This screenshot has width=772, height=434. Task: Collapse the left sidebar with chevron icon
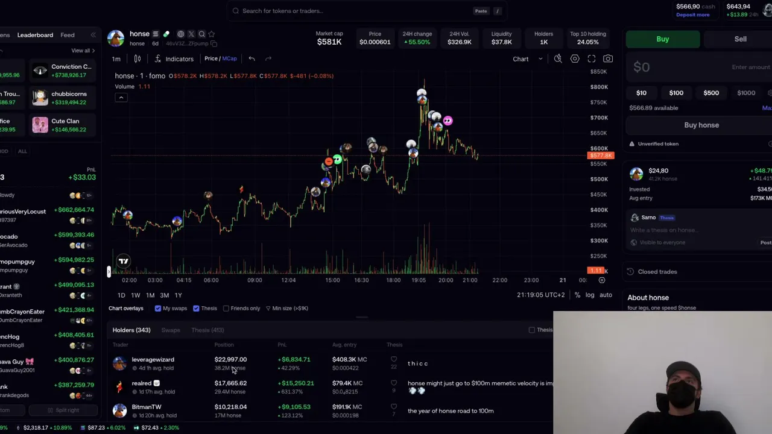tap(93, 35)
